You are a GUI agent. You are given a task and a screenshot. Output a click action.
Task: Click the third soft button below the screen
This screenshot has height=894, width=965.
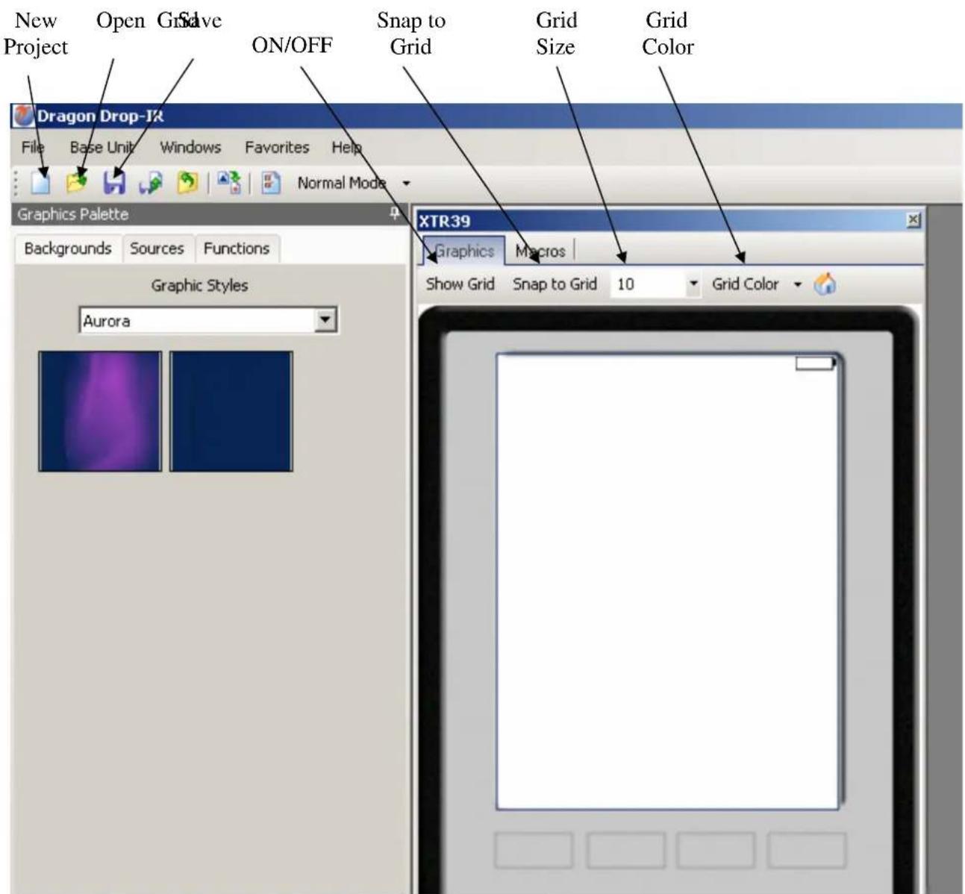tap(716, 851)
